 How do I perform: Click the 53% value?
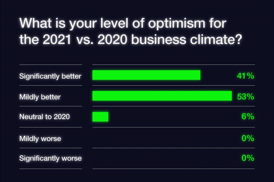click(x=245, y=97)
